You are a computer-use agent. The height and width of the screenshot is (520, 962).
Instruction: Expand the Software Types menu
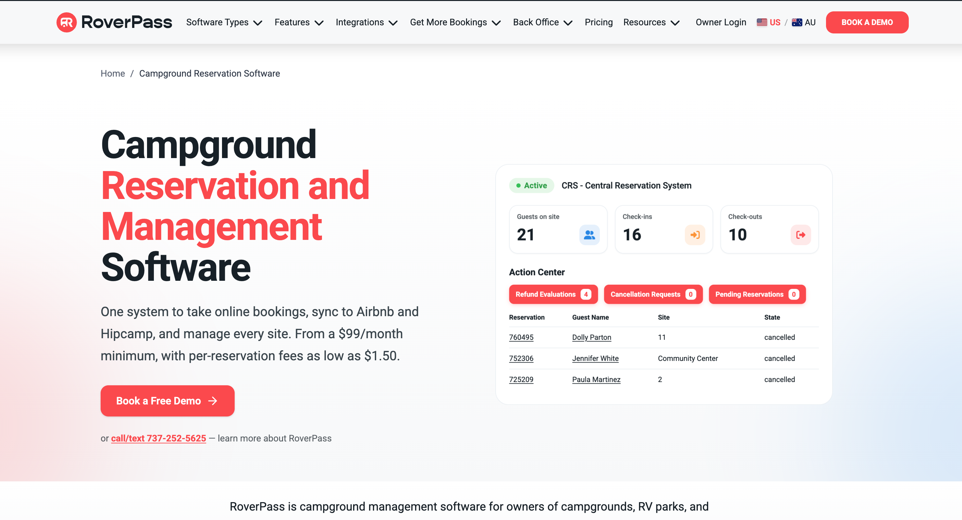[x=225, y=22]
